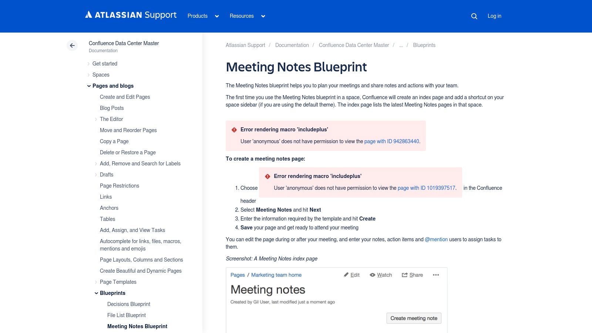
Task: Open Page Restrictions
Action: coord(120,186)
